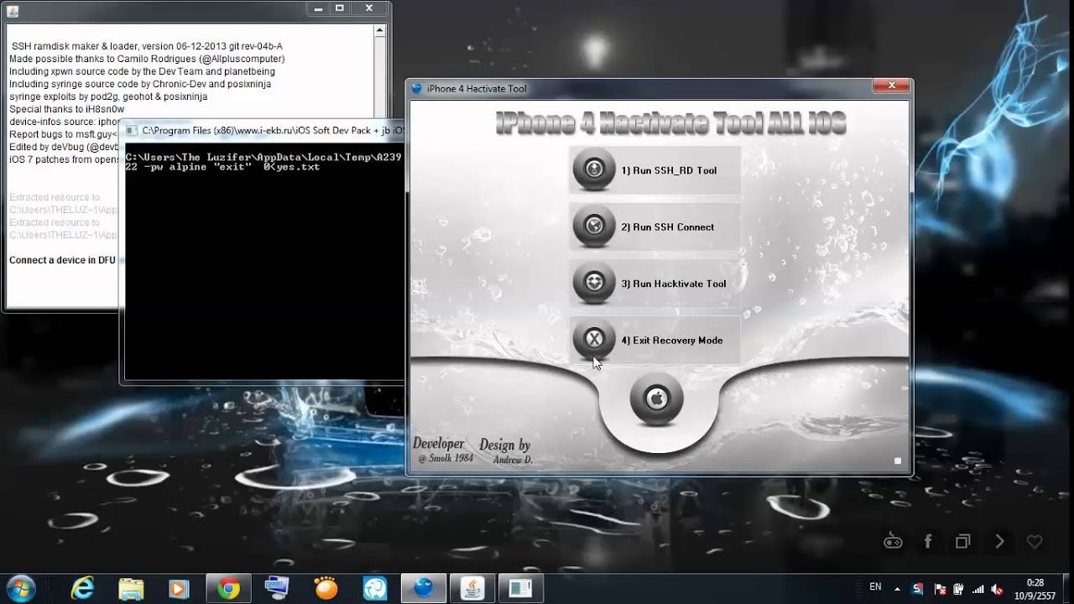Click "Connect a device in DFU" text
Image resolution: width=1074 pixels, height=604 pixels.
[62, 260]
